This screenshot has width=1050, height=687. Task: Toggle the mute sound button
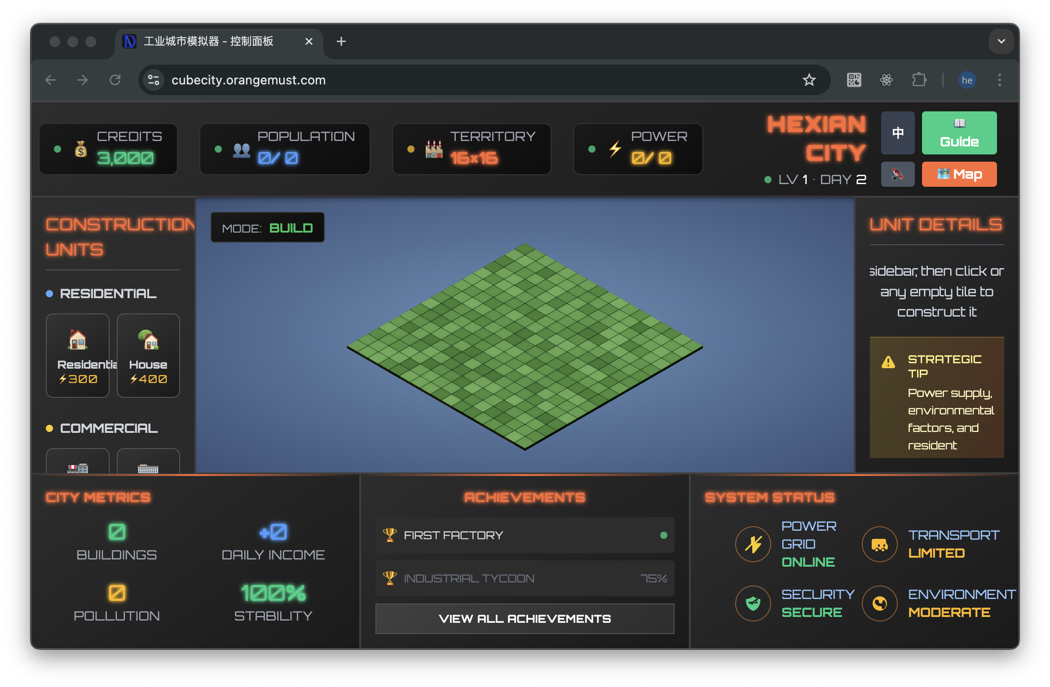click(x=897, y=174)
